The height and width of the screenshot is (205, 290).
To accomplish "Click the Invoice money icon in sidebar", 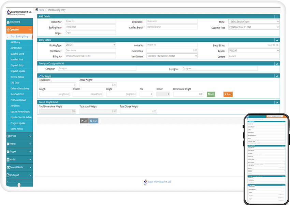I will point(8,136).
